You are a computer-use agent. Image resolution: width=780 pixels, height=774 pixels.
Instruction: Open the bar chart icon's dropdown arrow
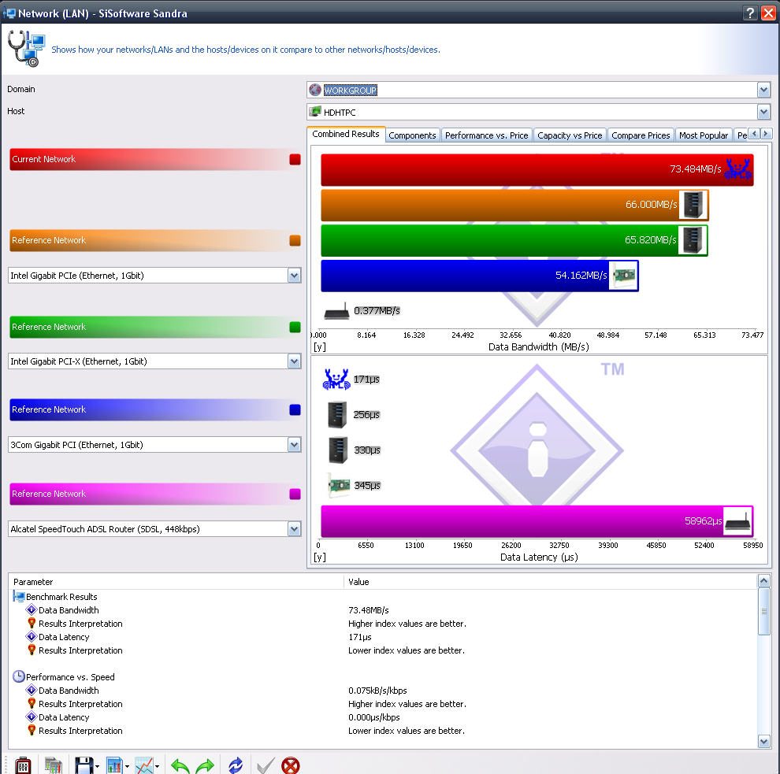pyautogui.click(x=127, y=766)
